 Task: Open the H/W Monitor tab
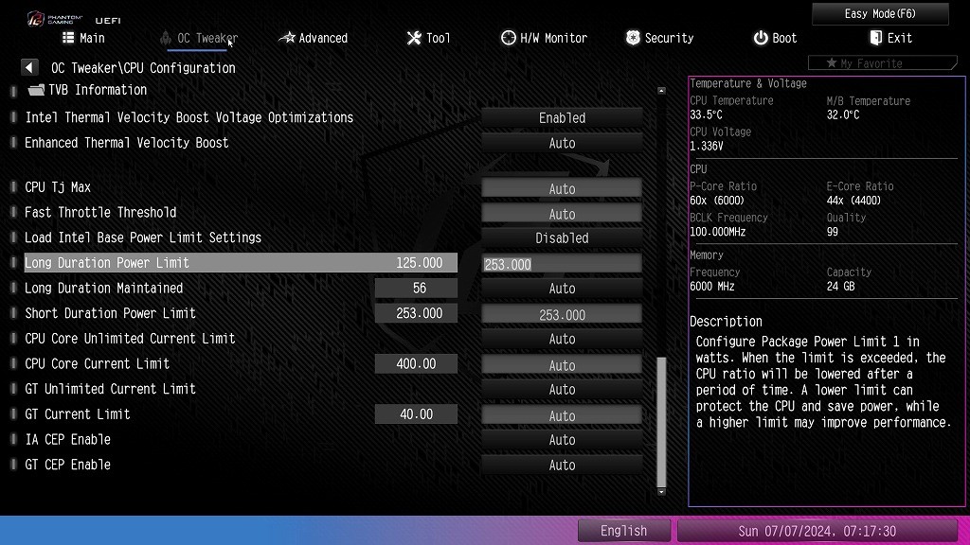click(544, 38)
